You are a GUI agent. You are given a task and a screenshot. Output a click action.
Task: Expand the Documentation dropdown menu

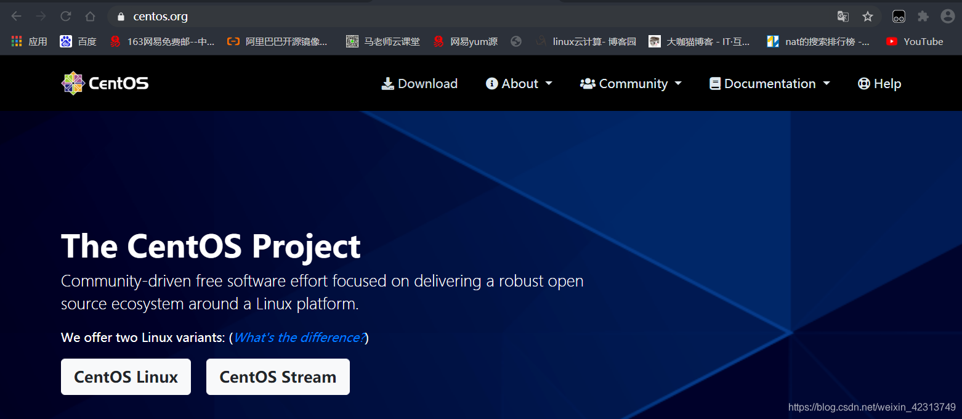[770, 83]
